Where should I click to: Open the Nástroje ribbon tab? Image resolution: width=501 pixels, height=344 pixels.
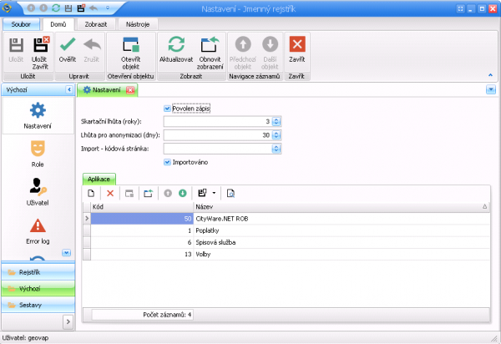(137, 25)
